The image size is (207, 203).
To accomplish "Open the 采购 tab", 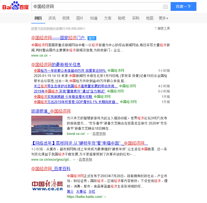I will pyautogui.click(x=136, y=18).
